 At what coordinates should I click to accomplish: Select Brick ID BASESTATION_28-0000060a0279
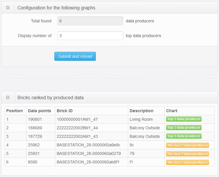click(x=89, y=153)
